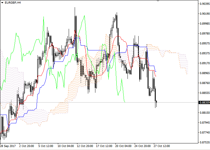Click price level 0.90190 on scale
The height and width of the screenshot is (150, 210).
[x=205, y=14]
